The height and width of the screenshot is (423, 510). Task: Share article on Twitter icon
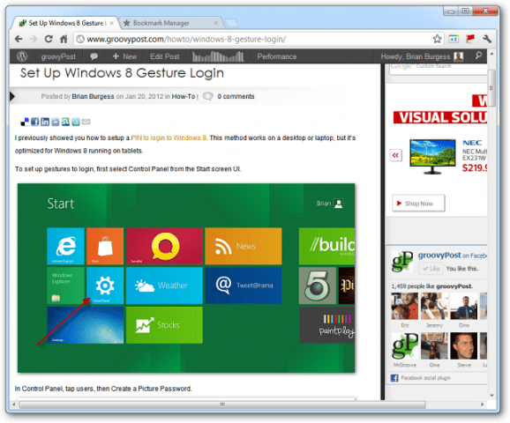(76, 122)
